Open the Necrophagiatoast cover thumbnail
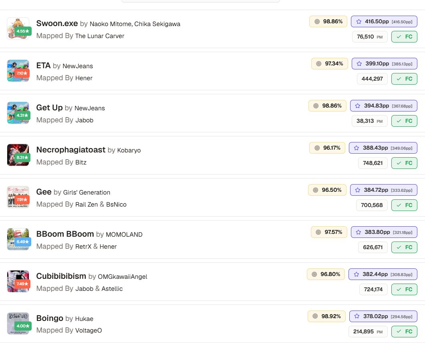This screenshot has height=343, width=425. pos(18,155)
